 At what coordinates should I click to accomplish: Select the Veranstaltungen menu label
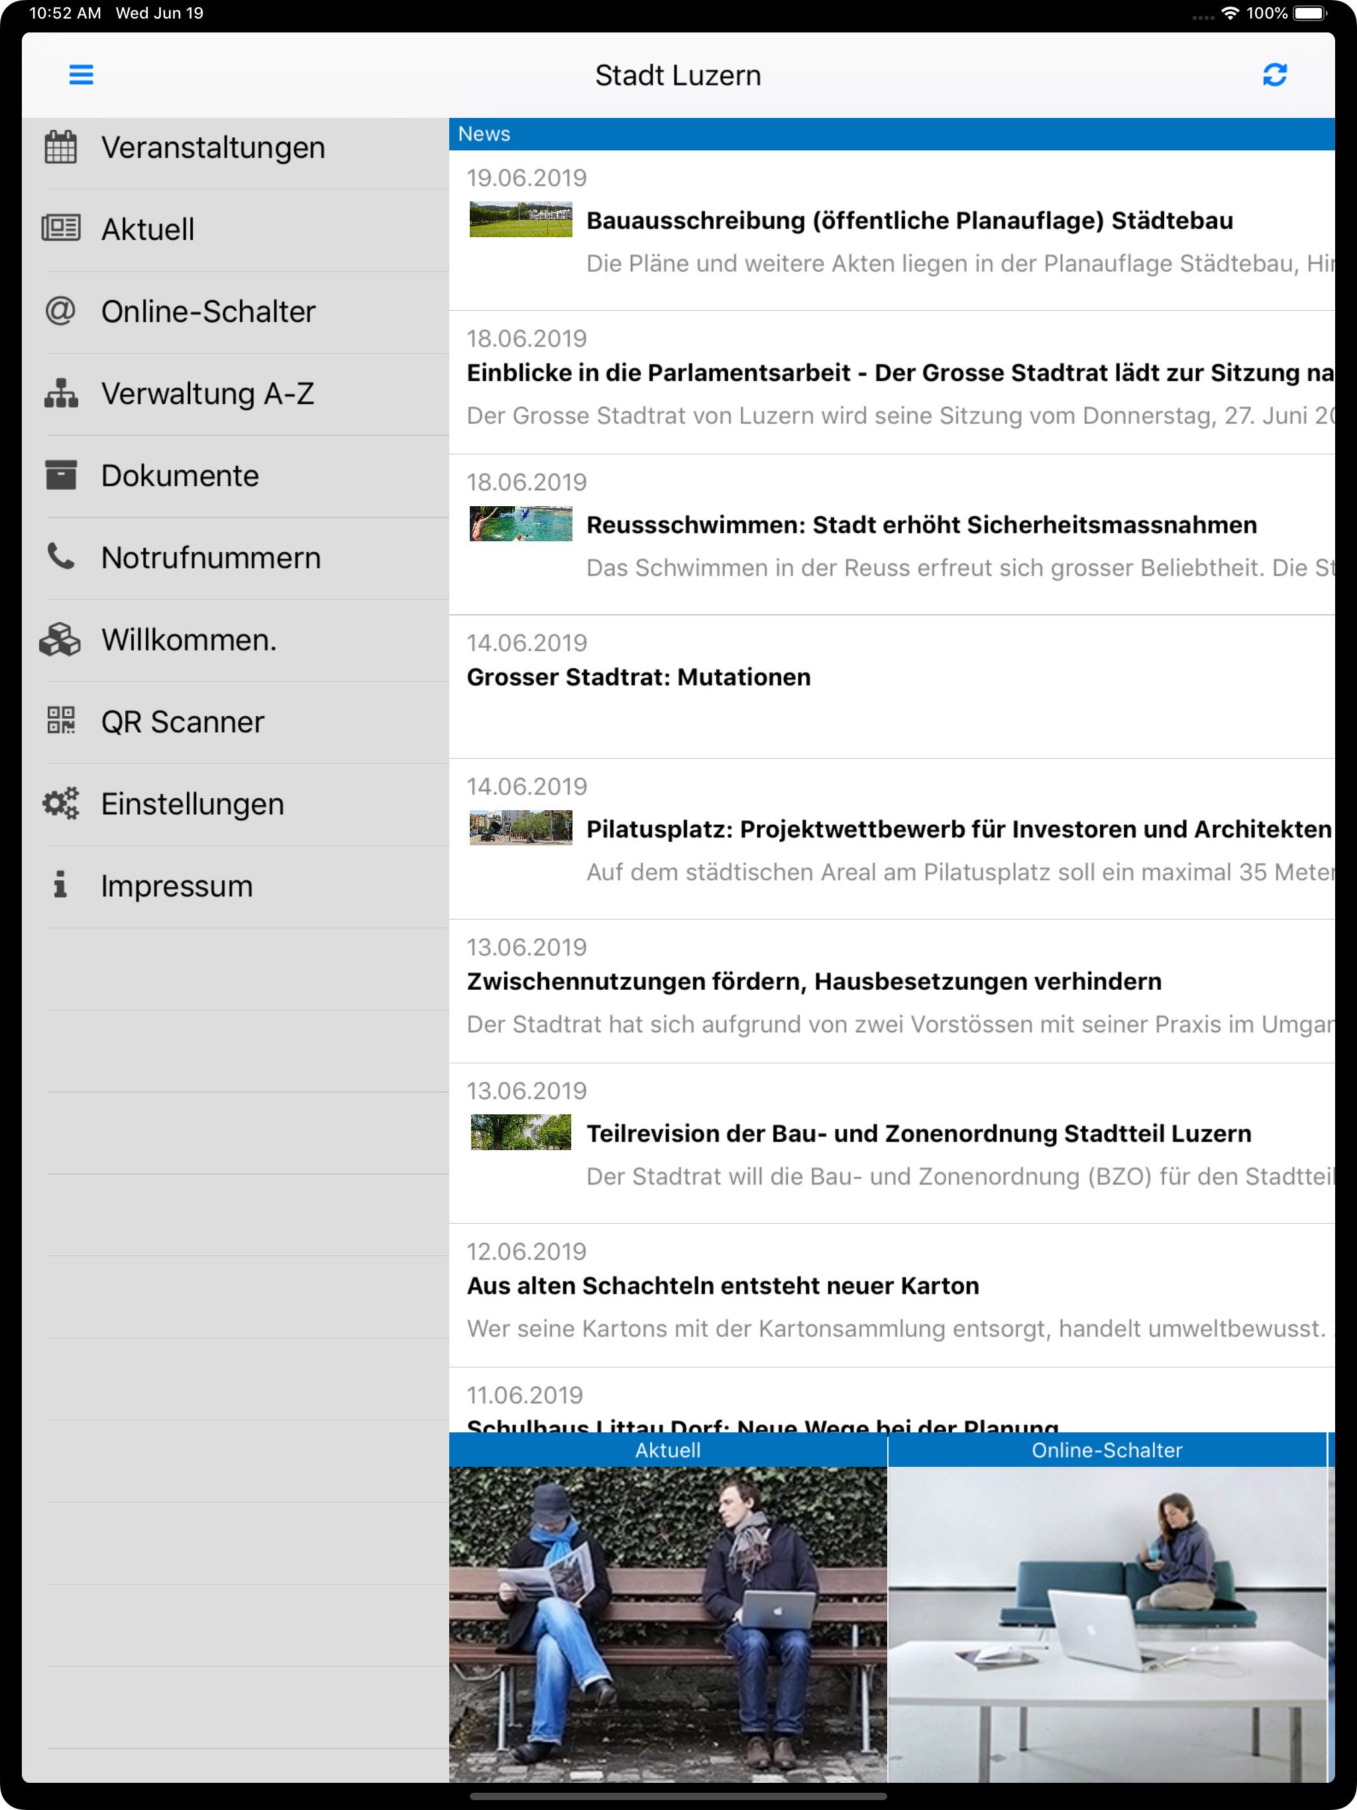(213, 148)
